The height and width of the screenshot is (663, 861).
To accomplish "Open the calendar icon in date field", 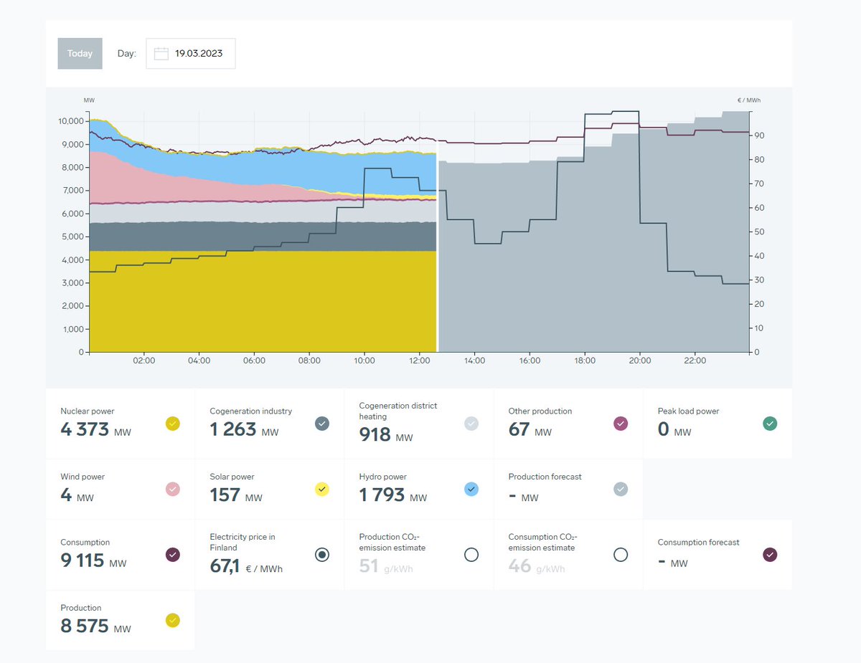I will (161, 54).
